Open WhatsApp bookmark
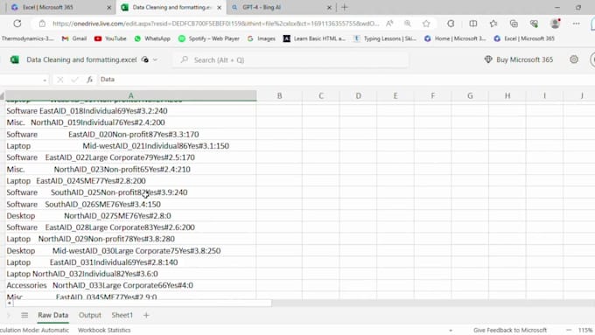The width and height of the screenshot is (595, 335). (x=152, y=38)
